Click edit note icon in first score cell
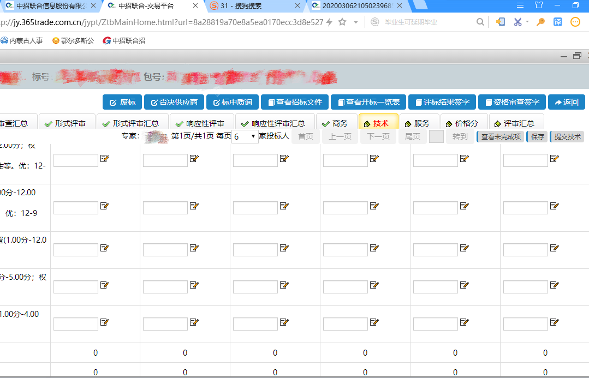Screen dimensions: 589x378 [104, 159]
